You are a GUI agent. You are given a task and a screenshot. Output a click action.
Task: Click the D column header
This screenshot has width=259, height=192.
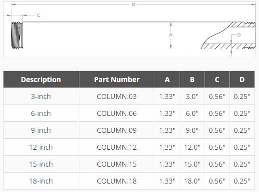242,80
